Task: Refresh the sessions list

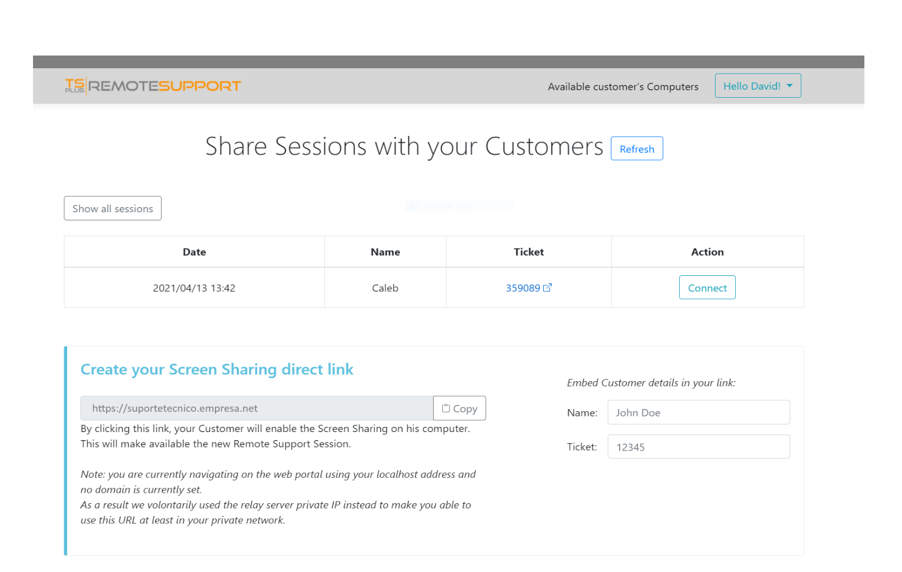Action: [637, 149]
